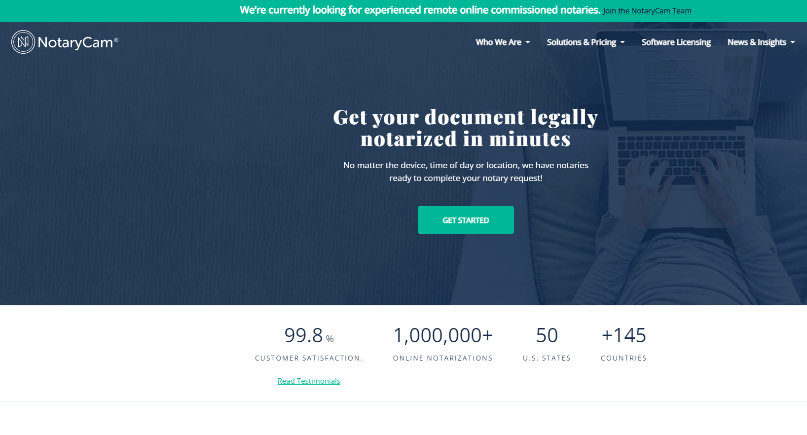Go to the Software Licensing page
807x435 pixels.
(676, 42)
